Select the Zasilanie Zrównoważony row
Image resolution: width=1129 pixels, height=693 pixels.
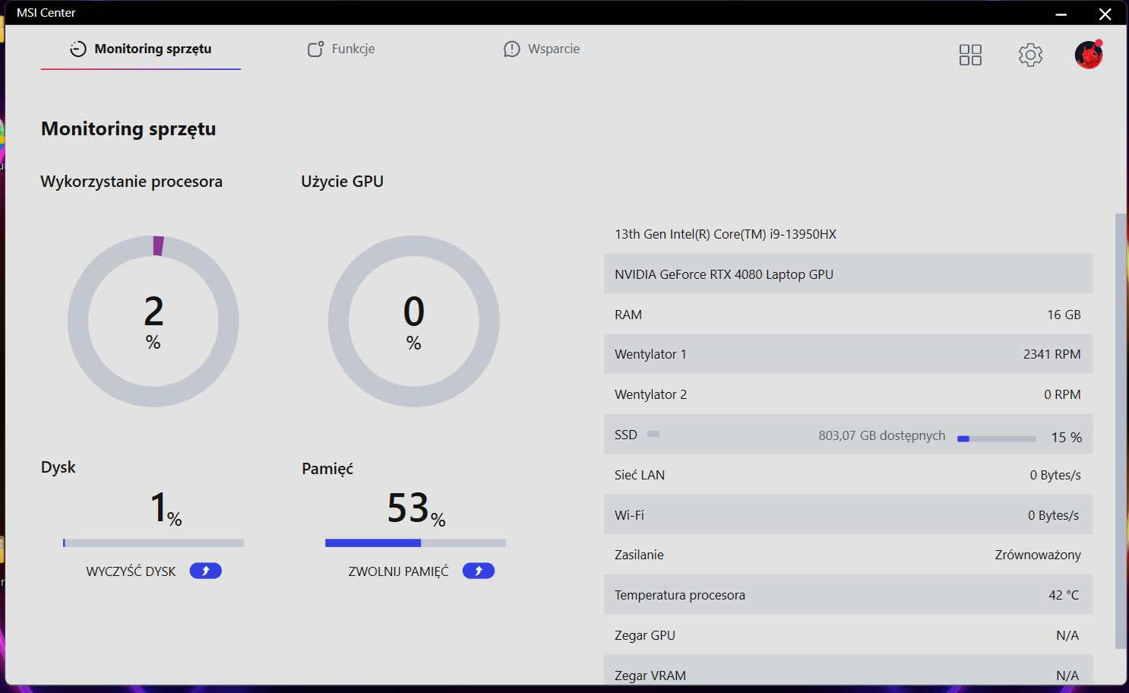tap(847, 555)
